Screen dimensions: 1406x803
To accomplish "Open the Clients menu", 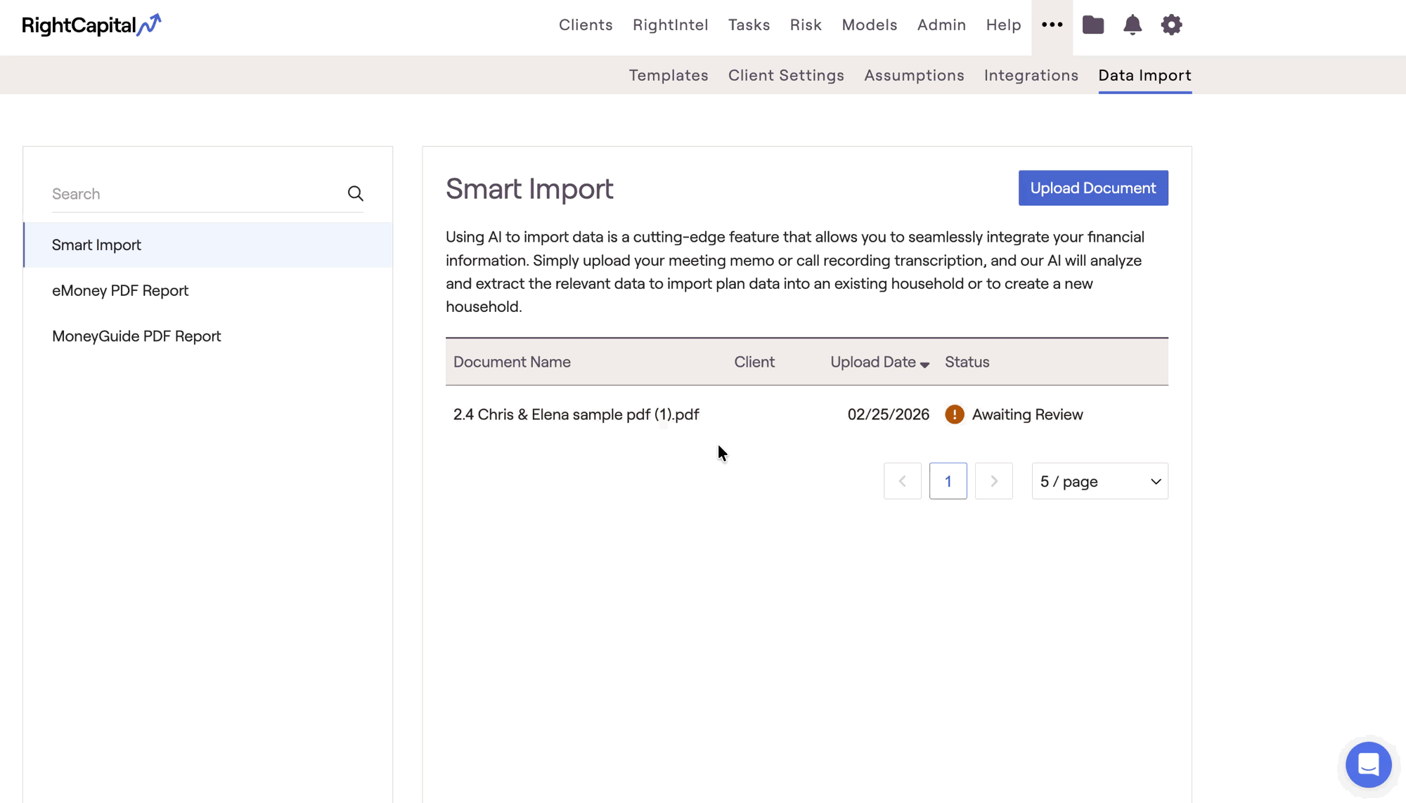I will click(x=585, y=25).
